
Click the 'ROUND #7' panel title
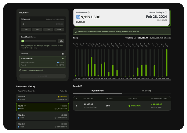click(x=24, y=13)
